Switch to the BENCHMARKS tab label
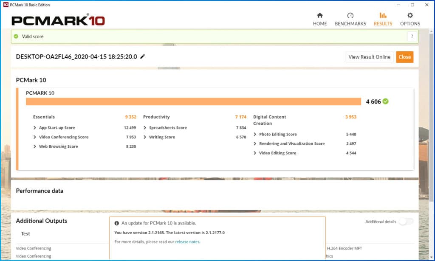Viewport: 435px width, 261px height. (350, 23)
